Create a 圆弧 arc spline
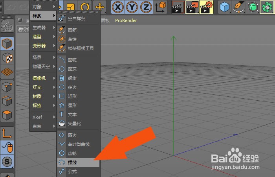The image size is (275, 177). point(79,60)
